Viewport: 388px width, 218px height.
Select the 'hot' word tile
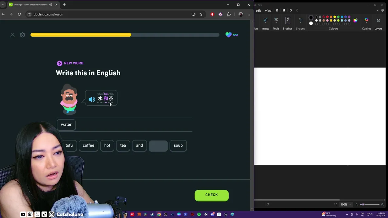(x=107, y=145)
